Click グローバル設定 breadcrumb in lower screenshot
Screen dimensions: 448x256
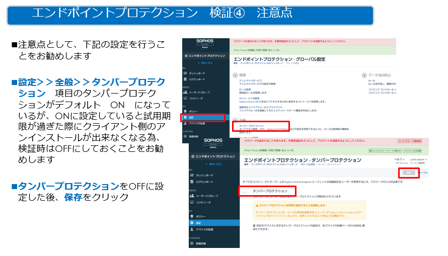(x=308, y=164)
